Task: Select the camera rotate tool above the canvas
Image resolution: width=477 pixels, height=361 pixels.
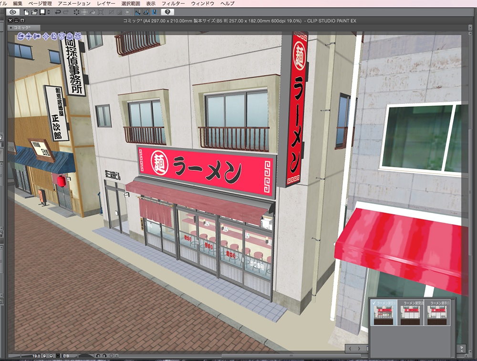Action: 20,36
